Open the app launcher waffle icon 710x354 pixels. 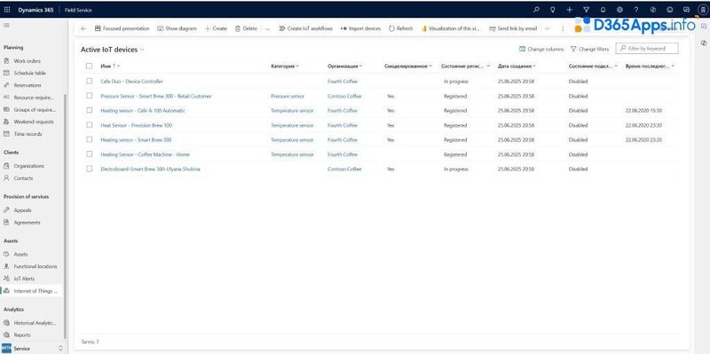tap(7, 10)
